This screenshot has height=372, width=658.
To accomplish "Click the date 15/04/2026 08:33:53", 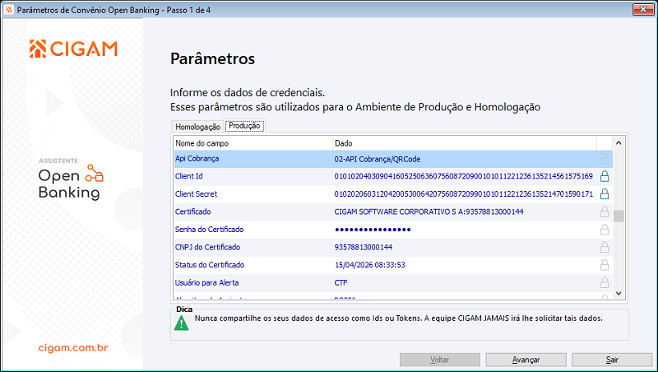I will click(x=369, y=265).
